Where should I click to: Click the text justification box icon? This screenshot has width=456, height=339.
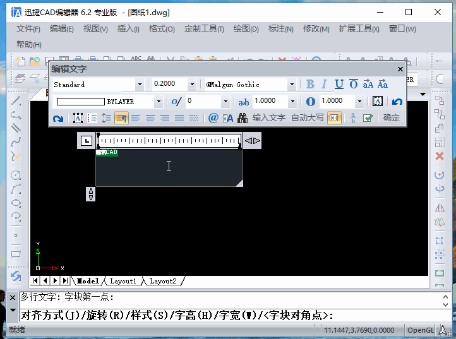point(78,118)
